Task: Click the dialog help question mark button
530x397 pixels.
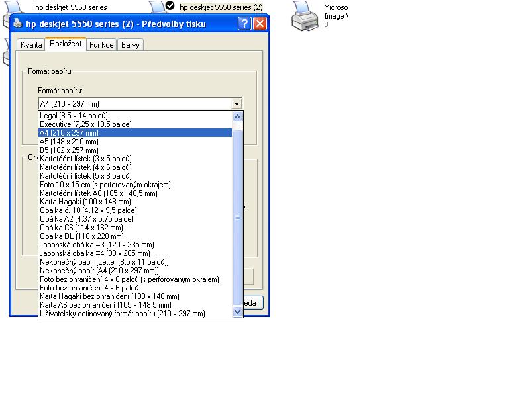Action: pyautogui.click(x=244, y=24)
